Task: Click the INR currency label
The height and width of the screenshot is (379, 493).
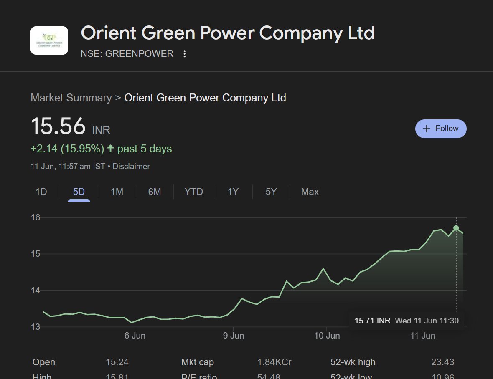Action: 101,130
